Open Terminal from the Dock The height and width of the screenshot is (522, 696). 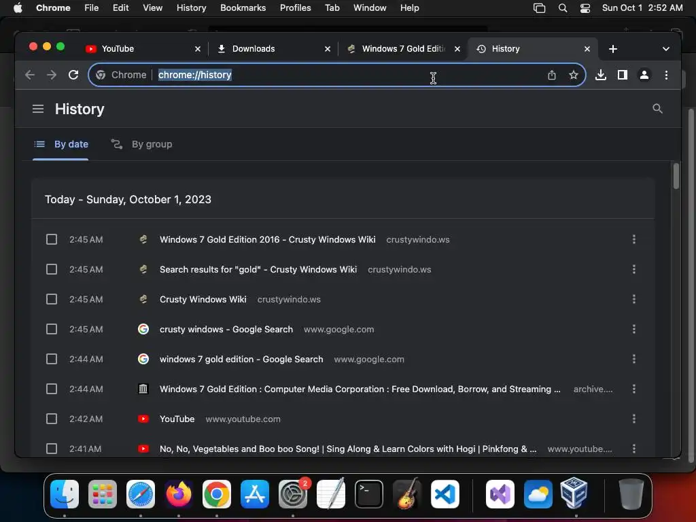[369, 494]
